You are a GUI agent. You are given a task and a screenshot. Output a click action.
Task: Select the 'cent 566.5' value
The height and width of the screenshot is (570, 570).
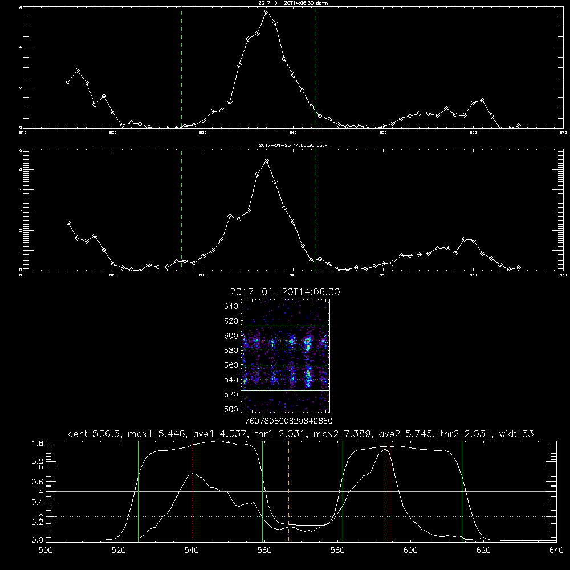tap(94, 434)
